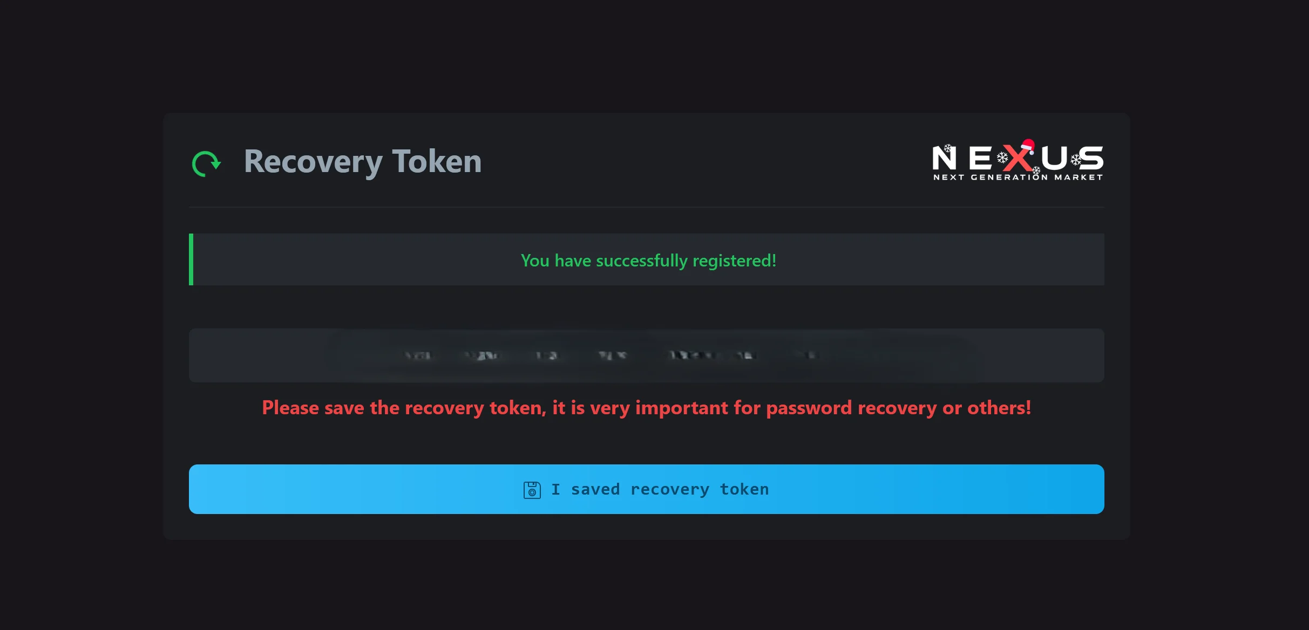1309x630 pixels.
Task: Click the floppy disk icon on the save button
Action: [532, 489]
